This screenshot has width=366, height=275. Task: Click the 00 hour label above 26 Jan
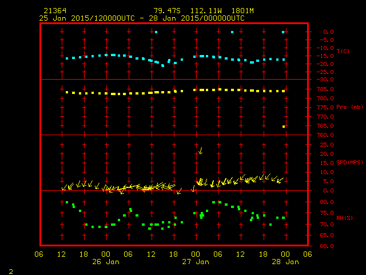(x=106, y=254)
